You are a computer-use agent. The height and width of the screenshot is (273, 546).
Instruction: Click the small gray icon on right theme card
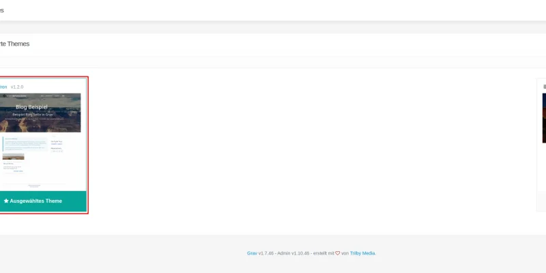[544, 87]
